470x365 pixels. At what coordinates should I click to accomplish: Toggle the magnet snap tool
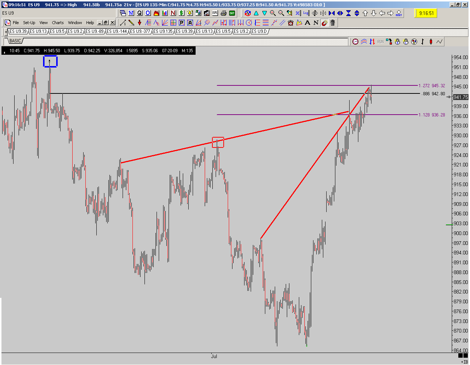324,23
